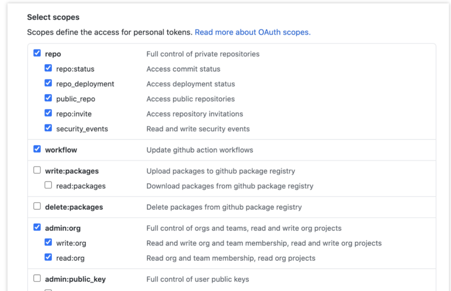Click the public_repo label

tap(76, 99)
